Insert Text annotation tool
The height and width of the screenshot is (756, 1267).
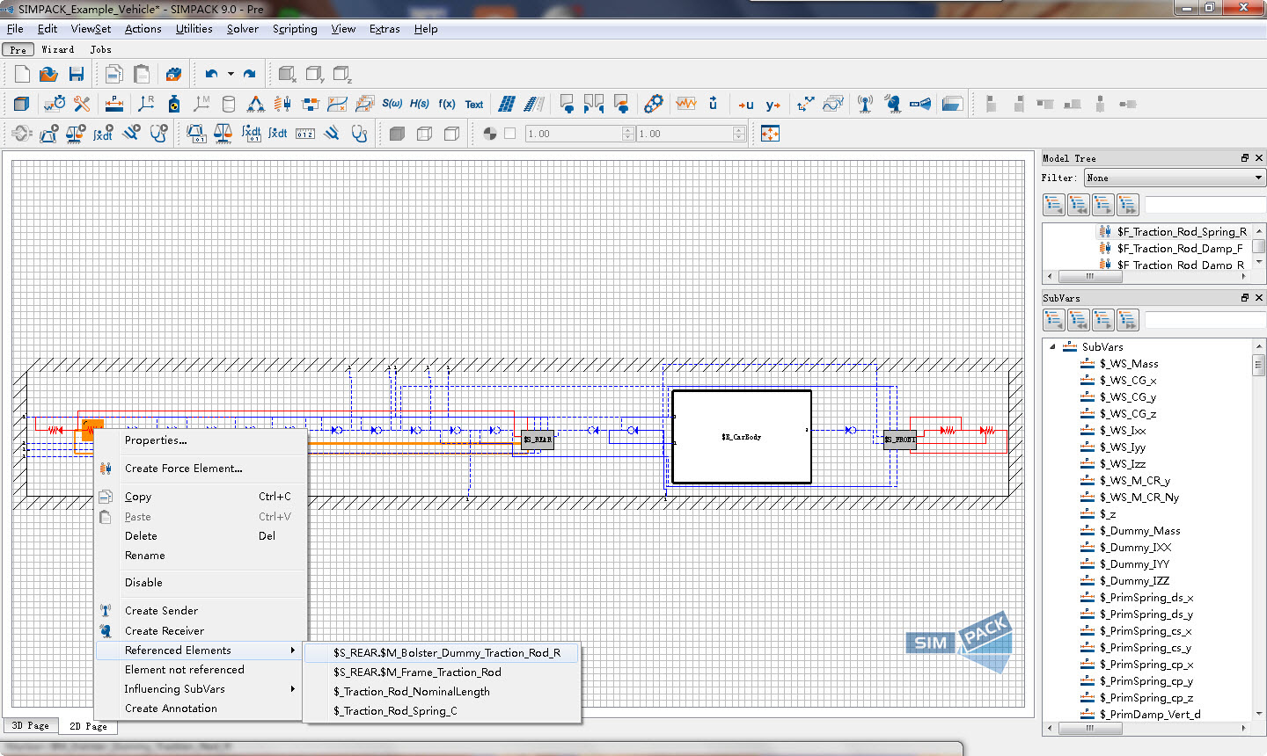click(474, 104)
